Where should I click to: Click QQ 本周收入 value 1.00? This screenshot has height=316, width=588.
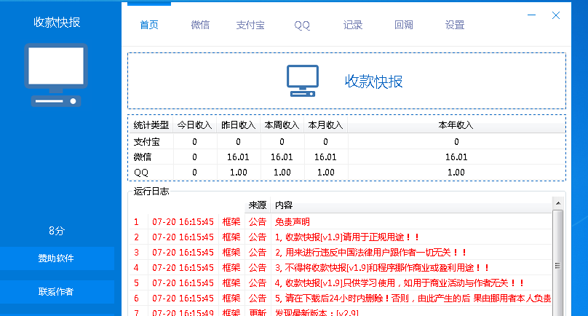click(282, 173)
